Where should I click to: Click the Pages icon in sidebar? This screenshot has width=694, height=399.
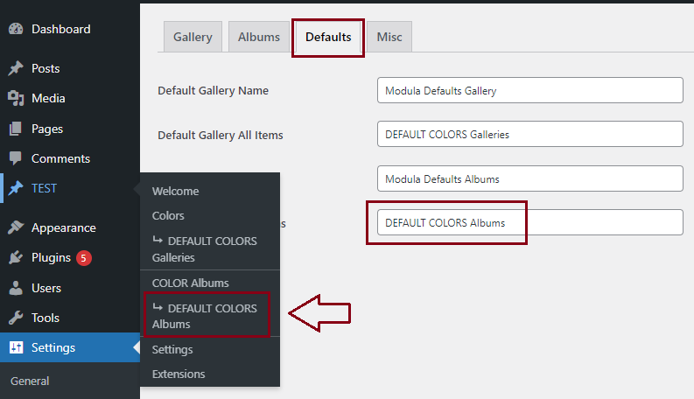(x=16, y=129)
